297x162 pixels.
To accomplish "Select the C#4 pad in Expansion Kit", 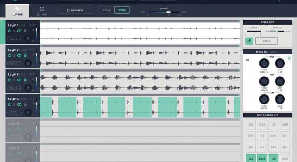I will tap(262, 158).
